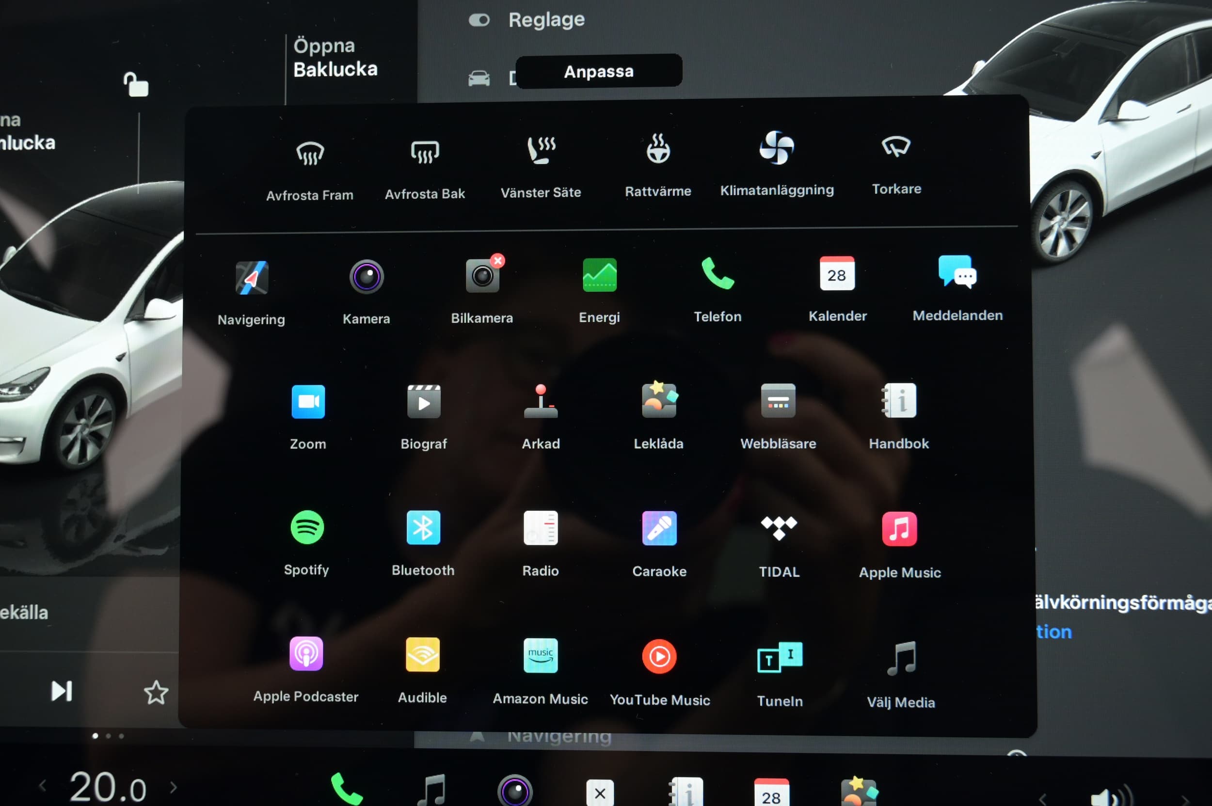Open toybox icon in bottom dock
The height and width of the screenshot is (806, 1212).
tap(859, 791)
